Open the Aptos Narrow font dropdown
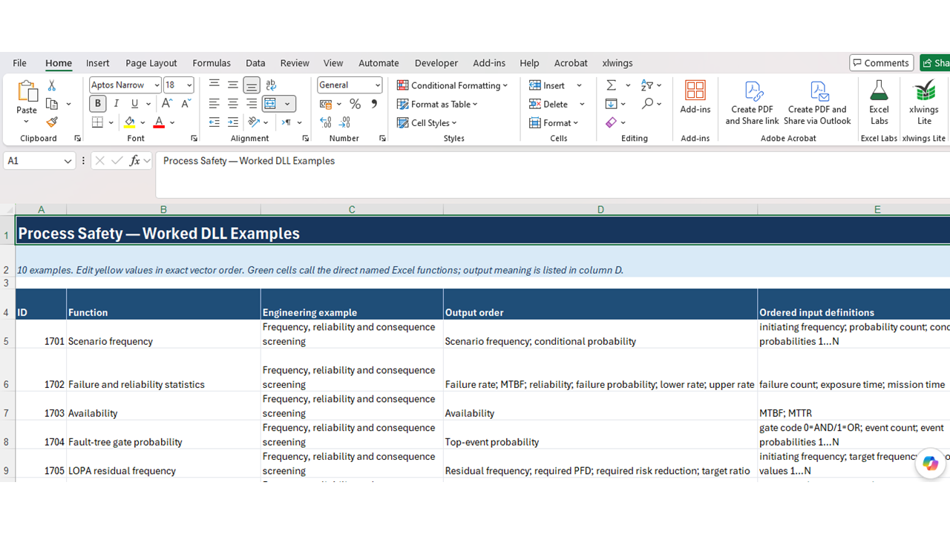Image resolution: width=950 pixels, height=534 pixels. [x=157, y=85]
